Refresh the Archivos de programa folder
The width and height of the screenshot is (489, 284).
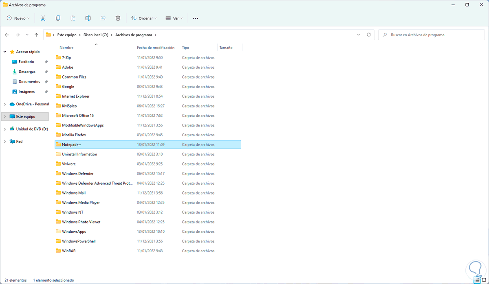369,35
